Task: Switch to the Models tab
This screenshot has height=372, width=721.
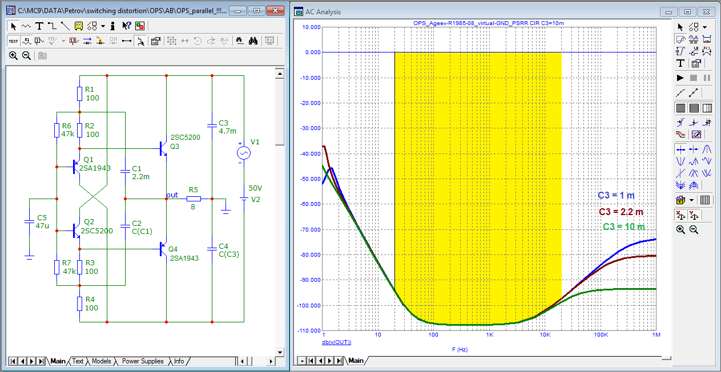Action: pos(101,361)
